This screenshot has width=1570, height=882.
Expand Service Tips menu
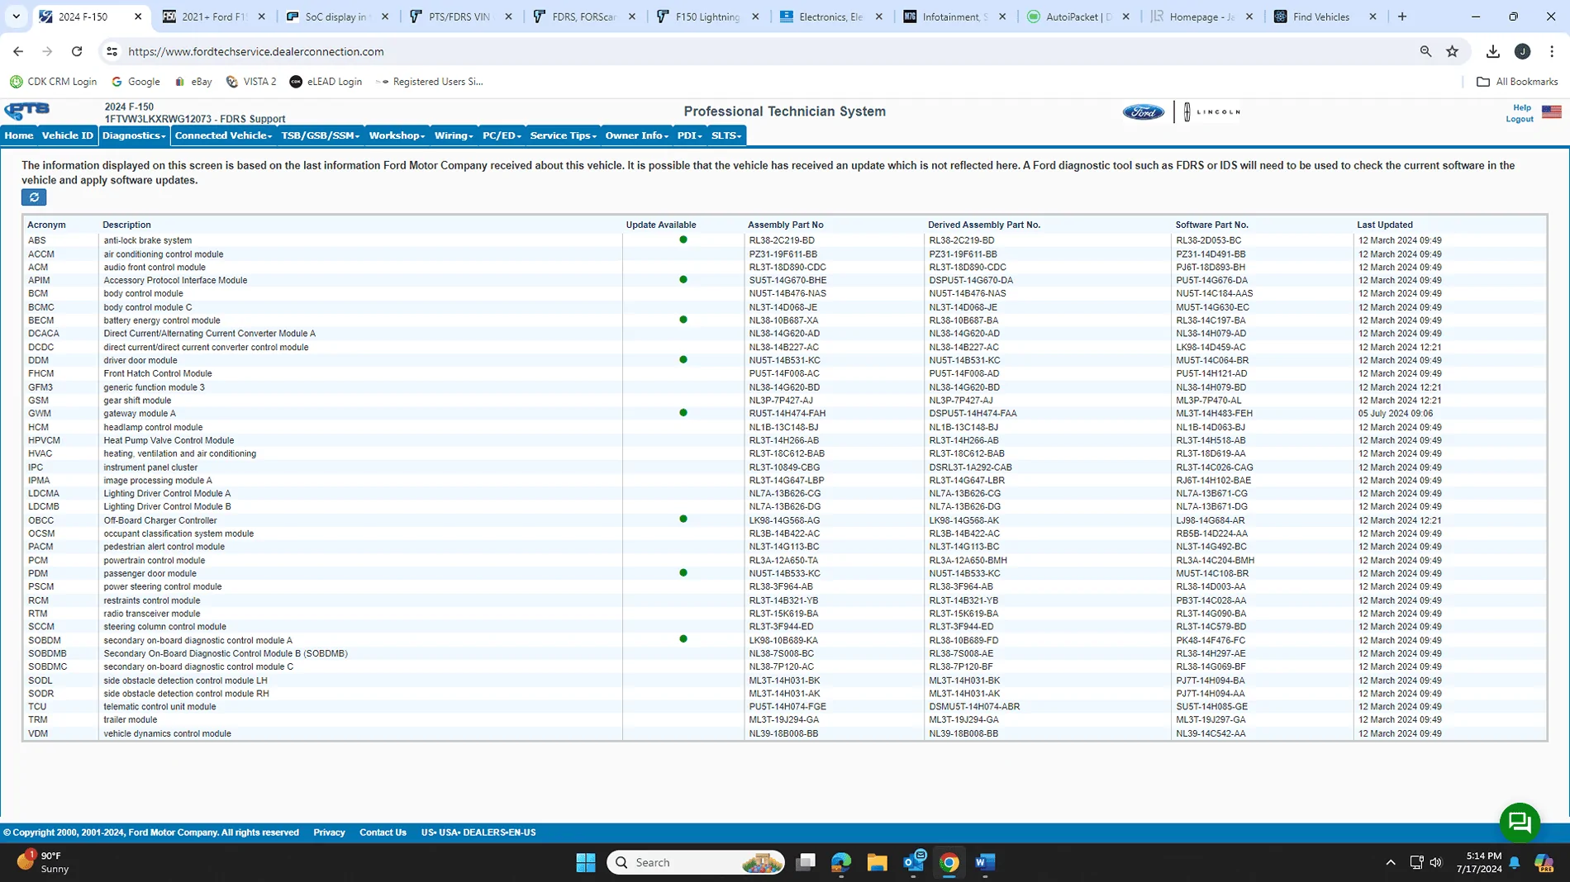564,135
